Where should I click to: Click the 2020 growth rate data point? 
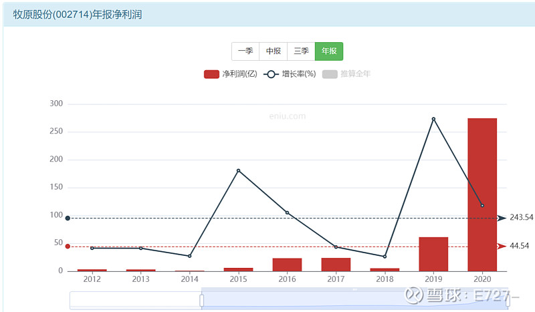pyautogui.click(x=482, y=206)
